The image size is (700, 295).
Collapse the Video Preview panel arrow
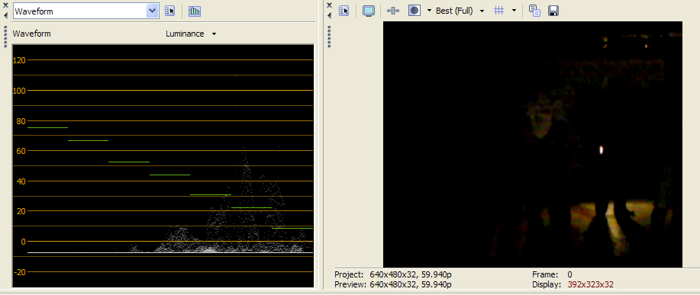330,15
